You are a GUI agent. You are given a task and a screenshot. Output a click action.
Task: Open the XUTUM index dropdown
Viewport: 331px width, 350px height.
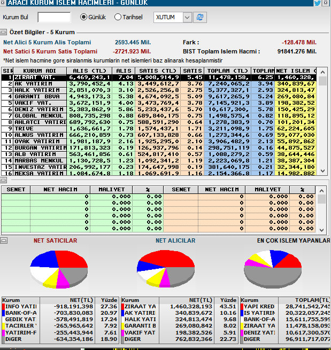pos(187,17)
